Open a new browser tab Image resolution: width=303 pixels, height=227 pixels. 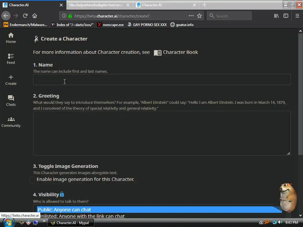tap(204, 5)
